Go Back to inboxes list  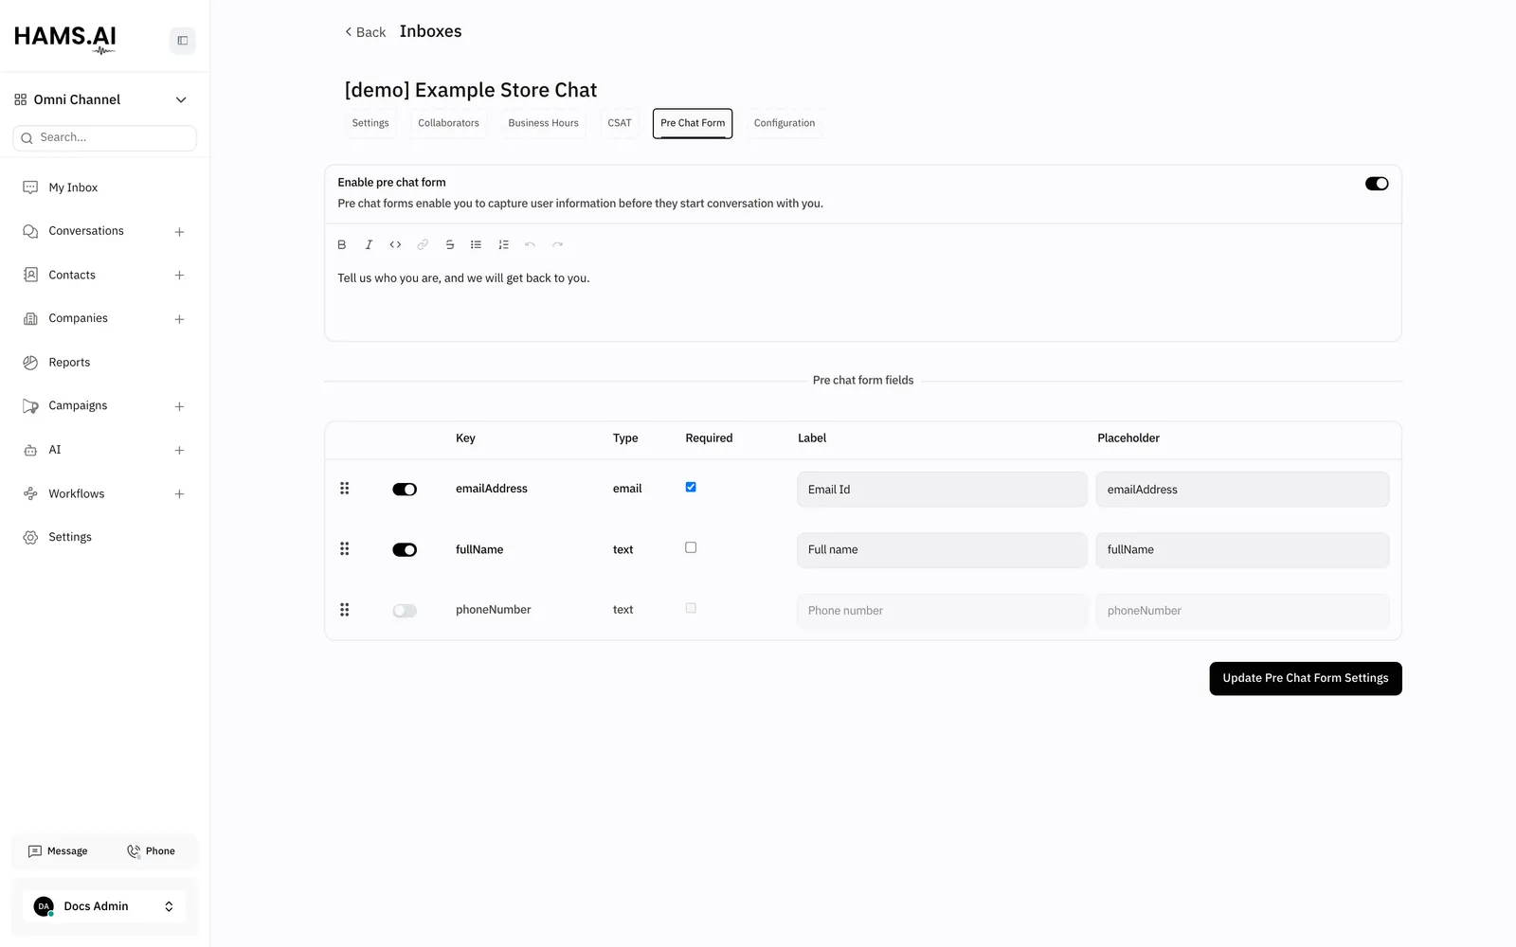tap(365, 32)
